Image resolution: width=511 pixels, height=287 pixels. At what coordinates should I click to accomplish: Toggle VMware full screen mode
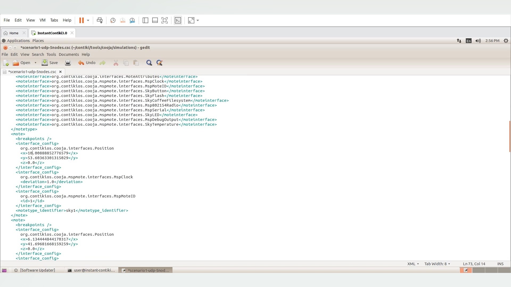pyautogui.click(x=164, y=20)
